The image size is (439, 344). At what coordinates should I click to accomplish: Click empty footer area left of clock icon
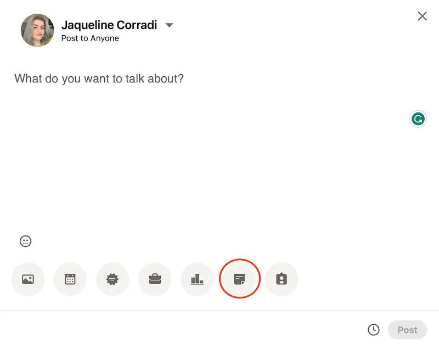[192, 329]
